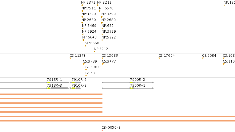Select the NP:622 insertion marker
Viewport: 235px width, 132px height.
[x=102, y=29]
